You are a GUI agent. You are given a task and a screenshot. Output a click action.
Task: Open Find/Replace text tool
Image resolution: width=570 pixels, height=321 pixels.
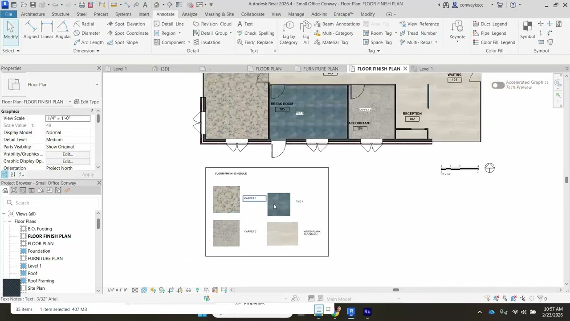pyautogui.click(x=254, y=42)
